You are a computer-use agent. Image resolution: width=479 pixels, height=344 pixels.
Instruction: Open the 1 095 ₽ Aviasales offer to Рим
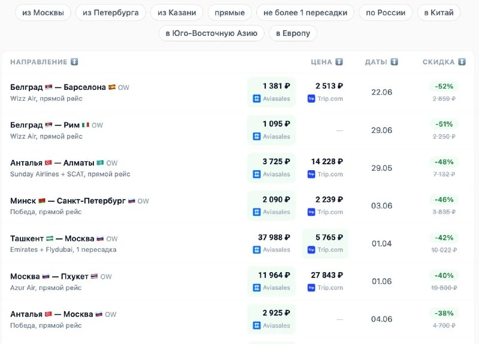coord(271,130)
